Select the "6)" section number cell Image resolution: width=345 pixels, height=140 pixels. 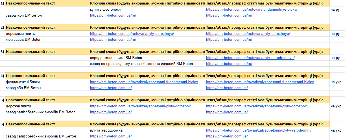(2, 124)
